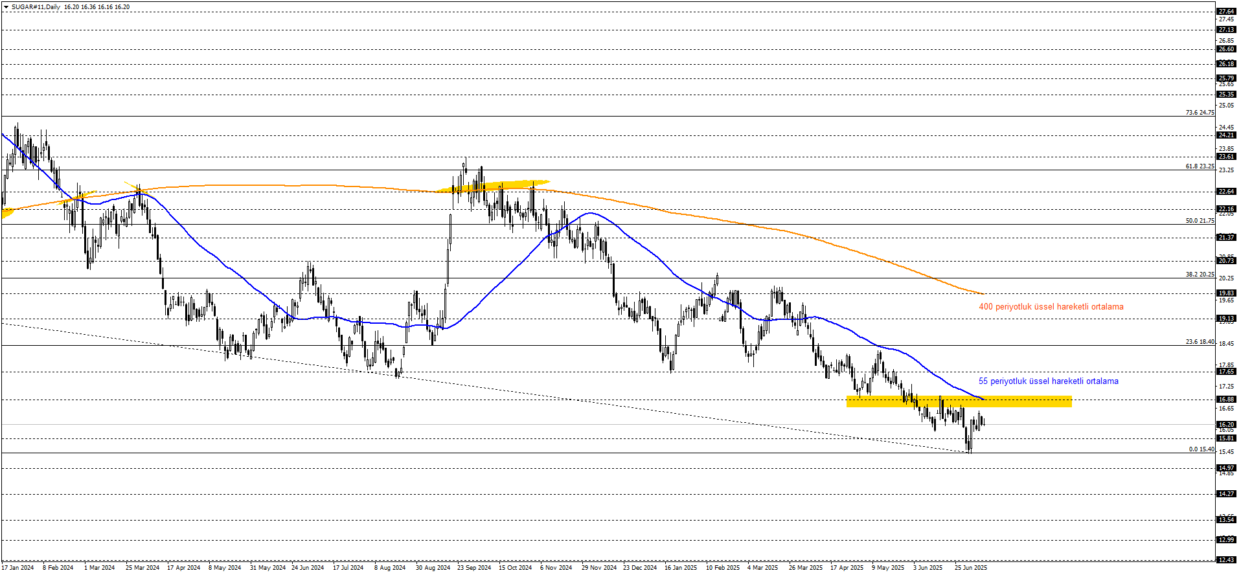
Task: Click the 25.35 price level tag
Action: tap(1226, 95)
